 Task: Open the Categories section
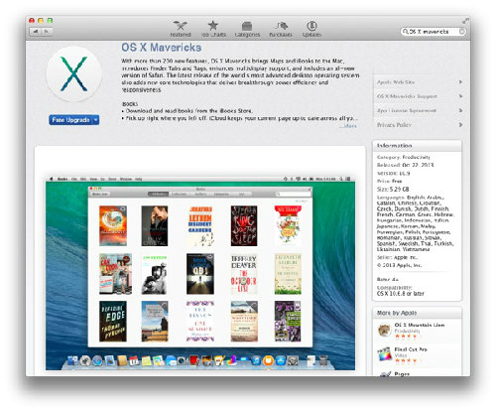[x=247, y=29]
